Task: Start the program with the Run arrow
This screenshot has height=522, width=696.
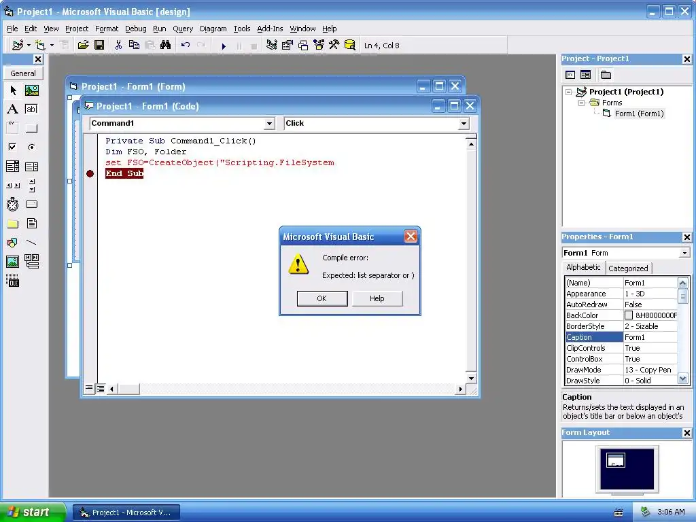Action: coord(224,46)
